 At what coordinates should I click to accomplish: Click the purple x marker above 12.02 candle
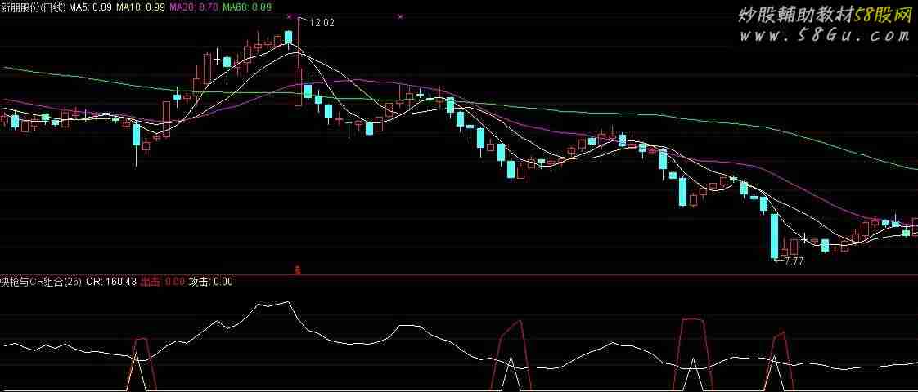pyautogui.click(x=289, y=17)
